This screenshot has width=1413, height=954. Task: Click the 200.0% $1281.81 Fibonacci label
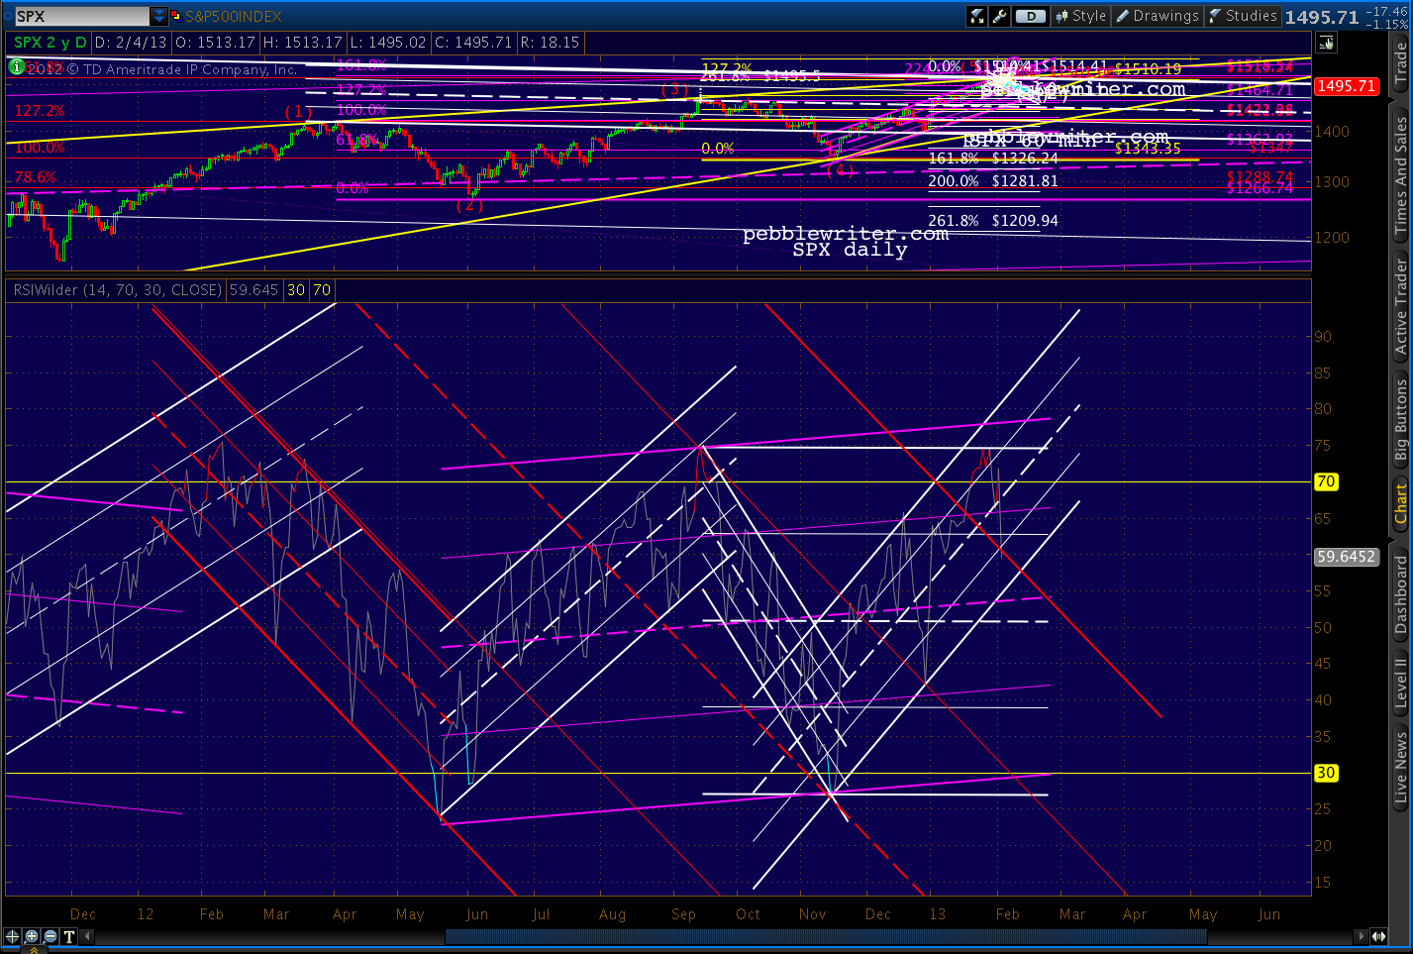pos(993,181)
